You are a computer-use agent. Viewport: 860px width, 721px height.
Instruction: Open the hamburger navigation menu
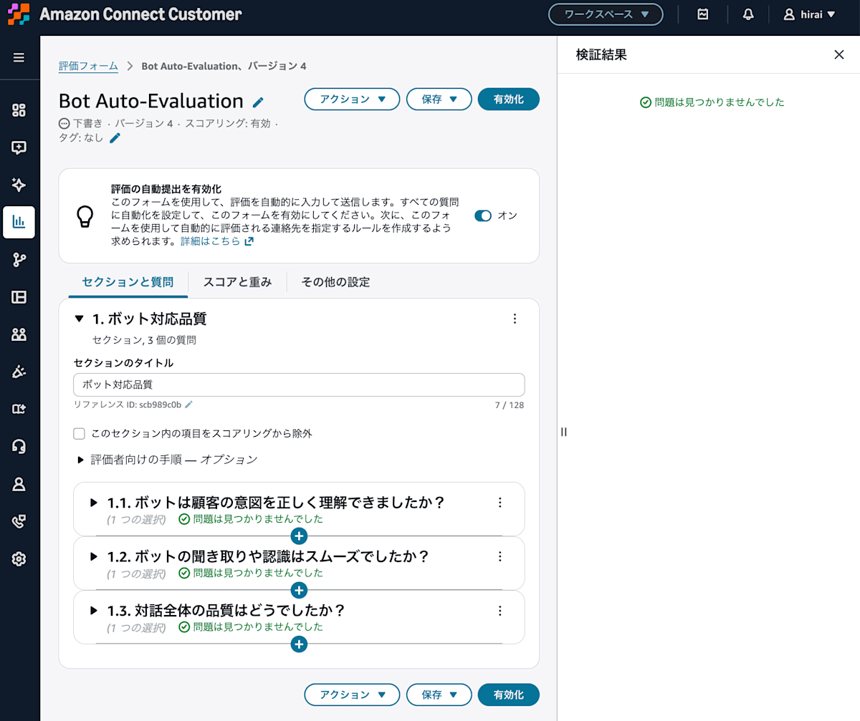19,58
